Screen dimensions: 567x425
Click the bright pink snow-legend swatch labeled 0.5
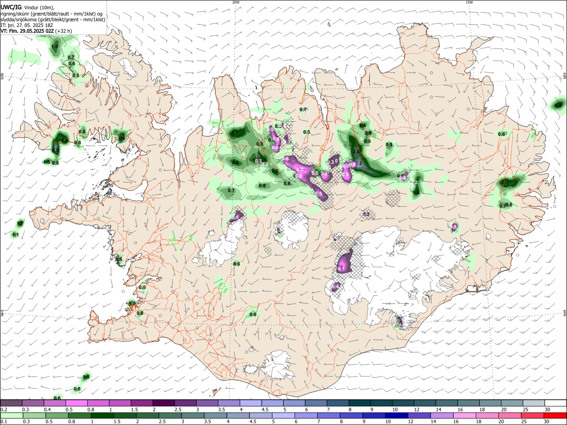point(77,403)
